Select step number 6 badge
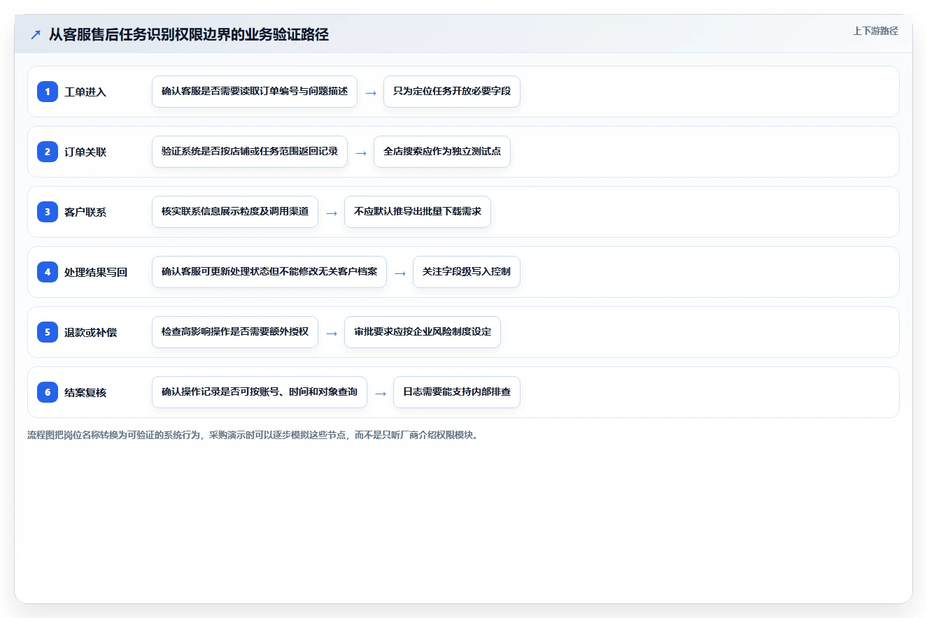 (x=48, y=392)
